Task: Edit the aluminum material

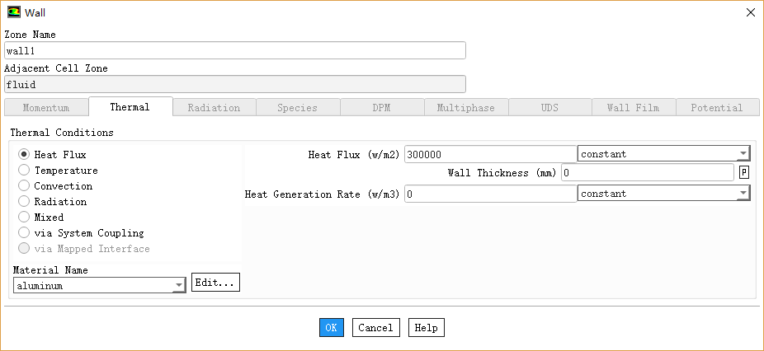Action: (x=215, y=283)
